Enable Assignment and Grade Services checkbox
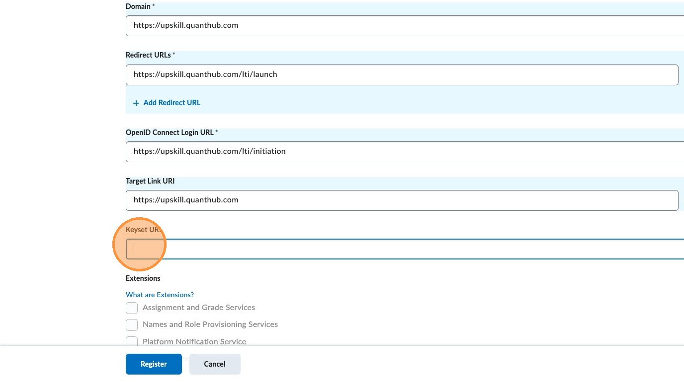 [x=132, y=308]
